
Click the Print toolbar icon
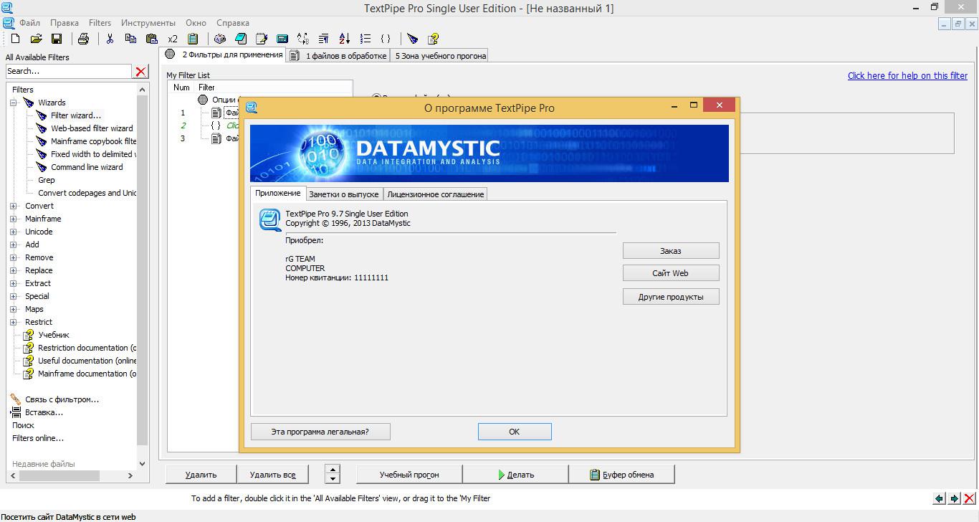(x=83, y=39)
